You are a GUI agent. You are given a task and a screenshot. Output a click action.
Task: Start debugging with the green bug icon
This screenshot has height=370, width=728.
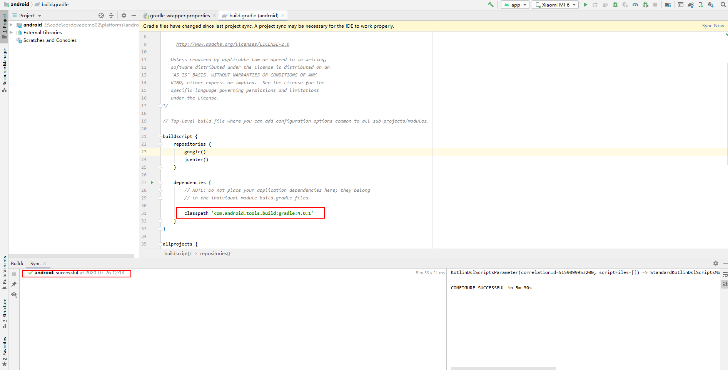point(615,5)
